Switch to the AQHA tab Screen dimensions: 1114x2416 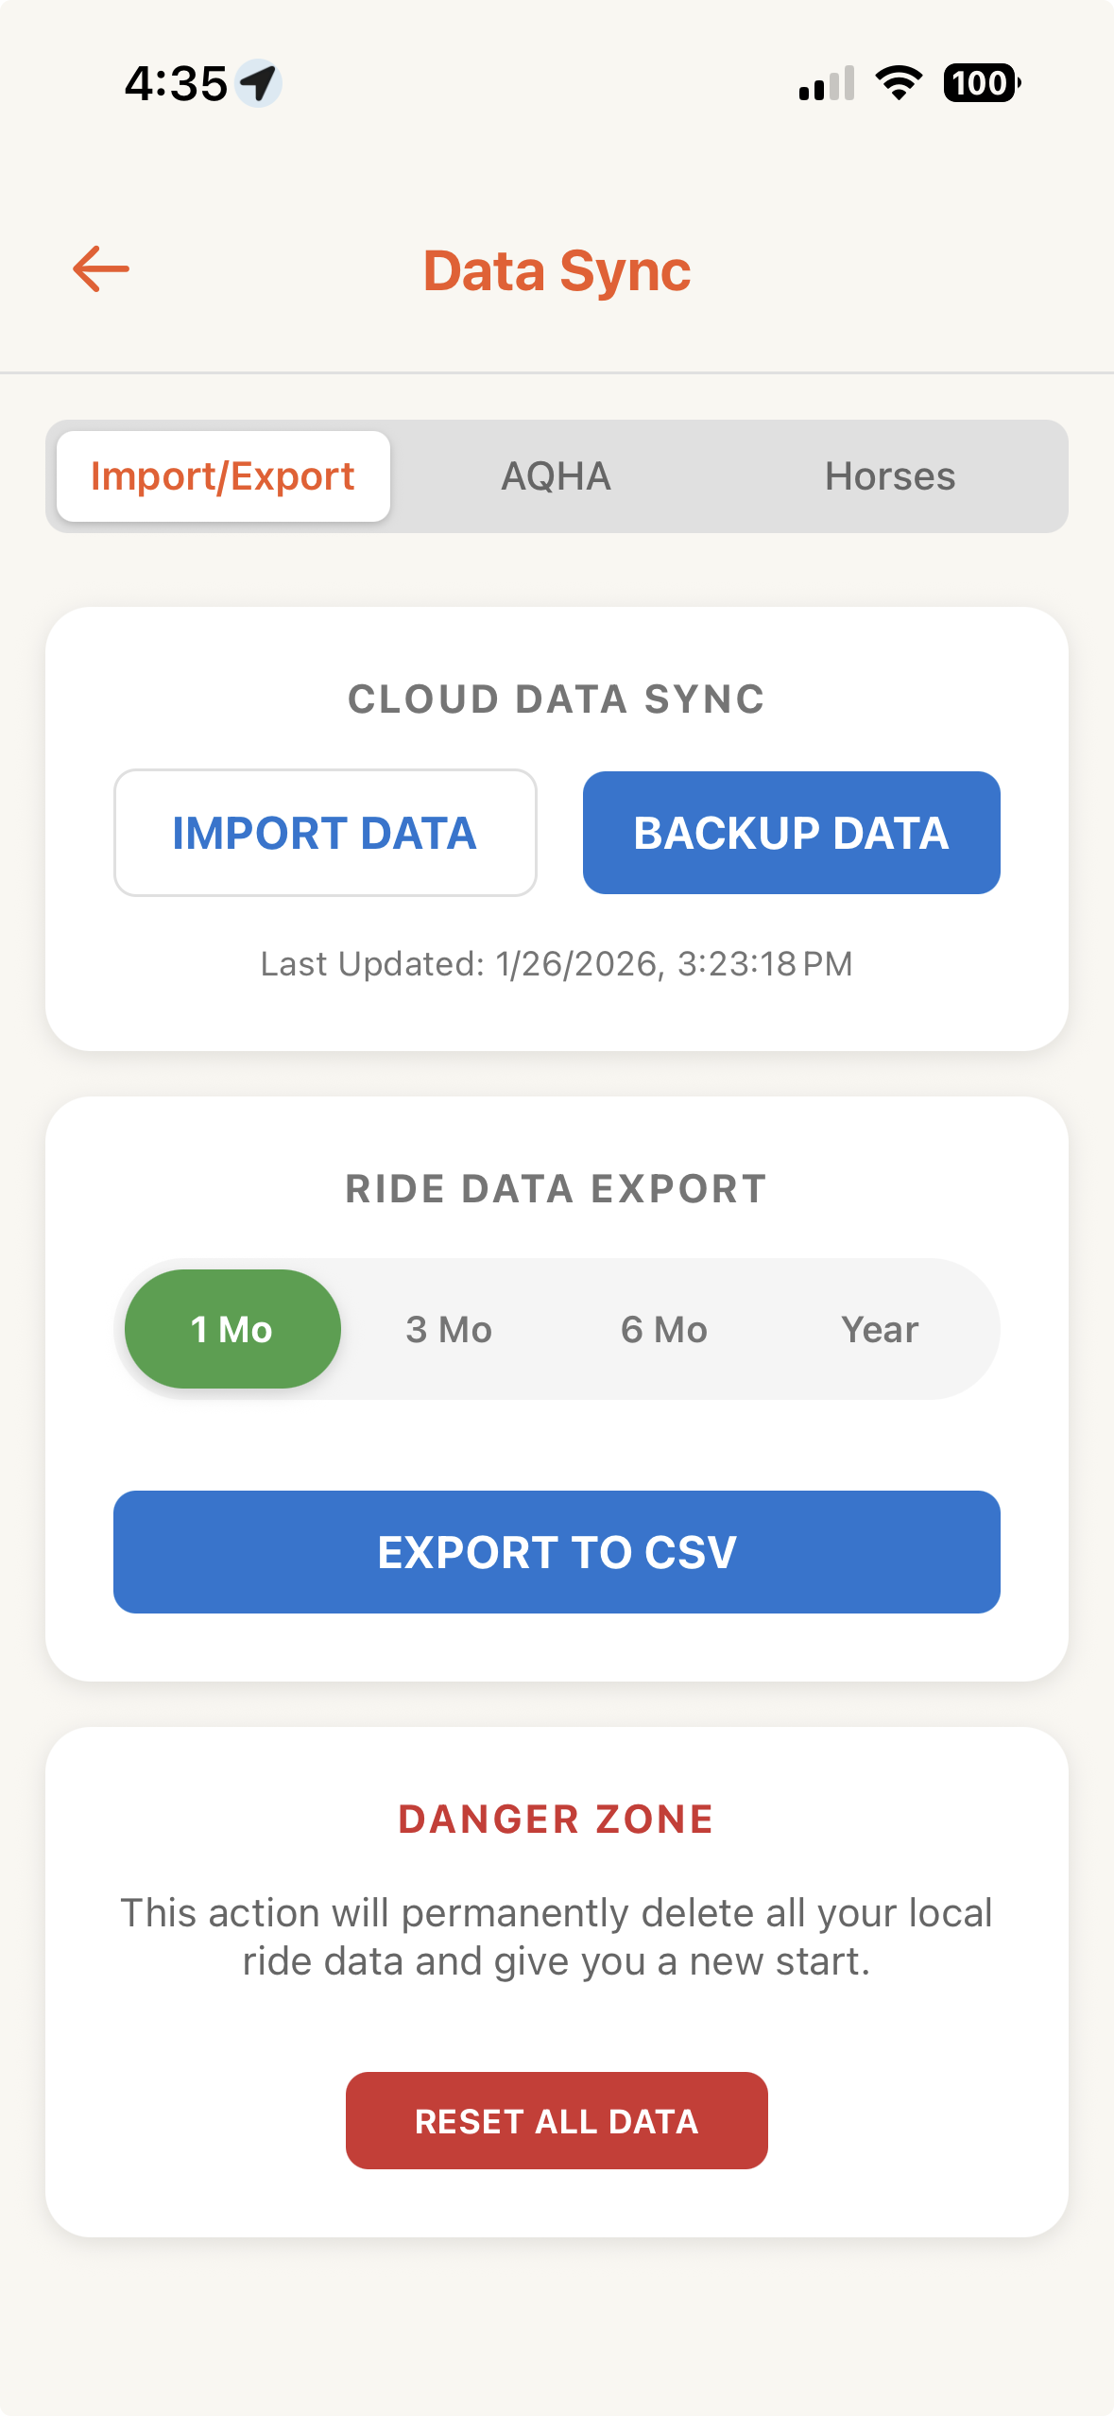pos(556,475)
